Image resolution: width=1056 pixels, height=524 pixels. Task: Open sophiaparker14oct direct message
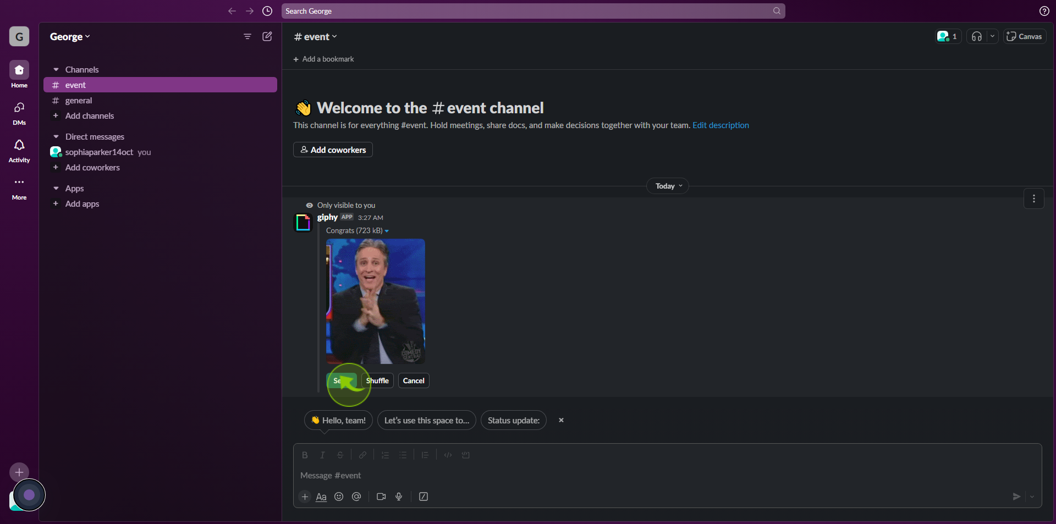click(x=160, y=152)
